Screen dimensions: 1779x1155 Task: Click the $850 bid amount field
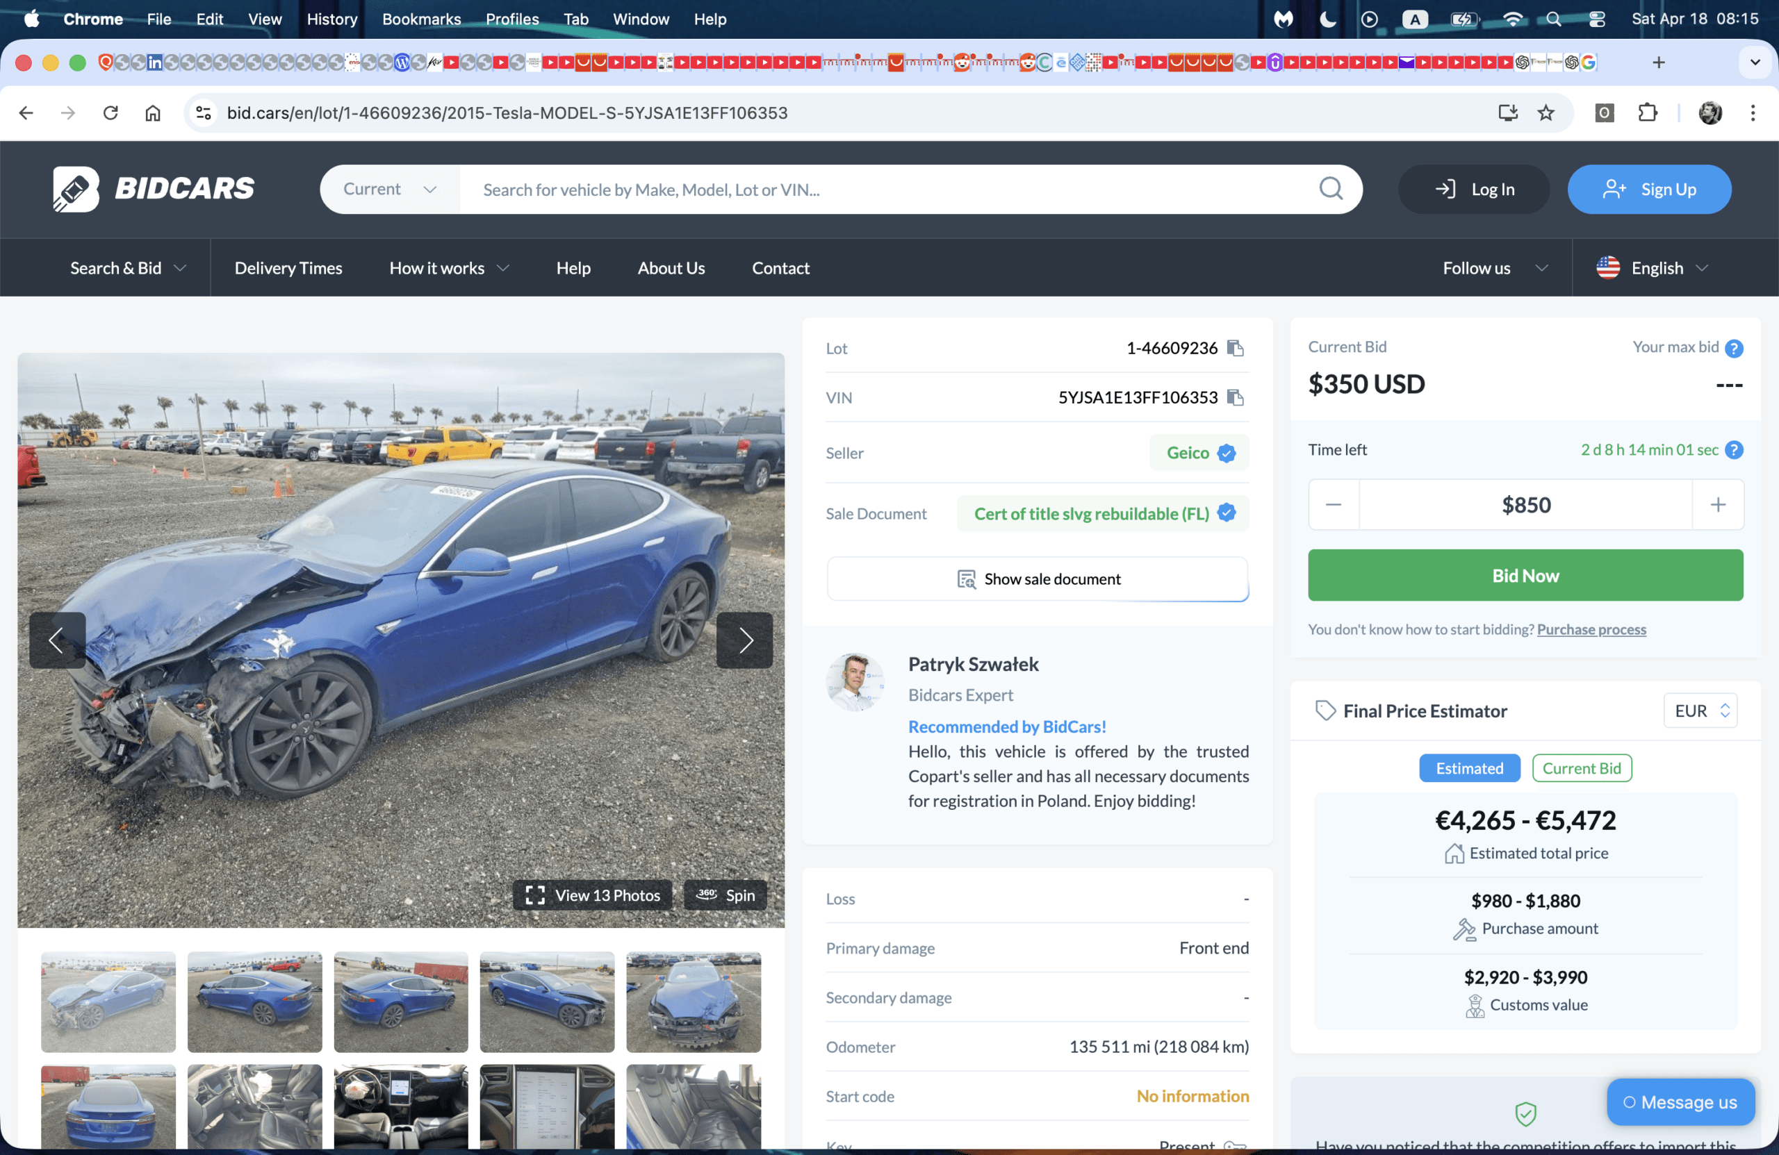[1525, 505]
